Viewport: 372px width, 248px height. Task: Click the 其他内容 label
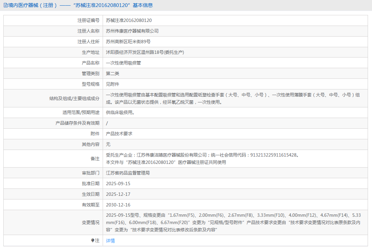point(91,144)
